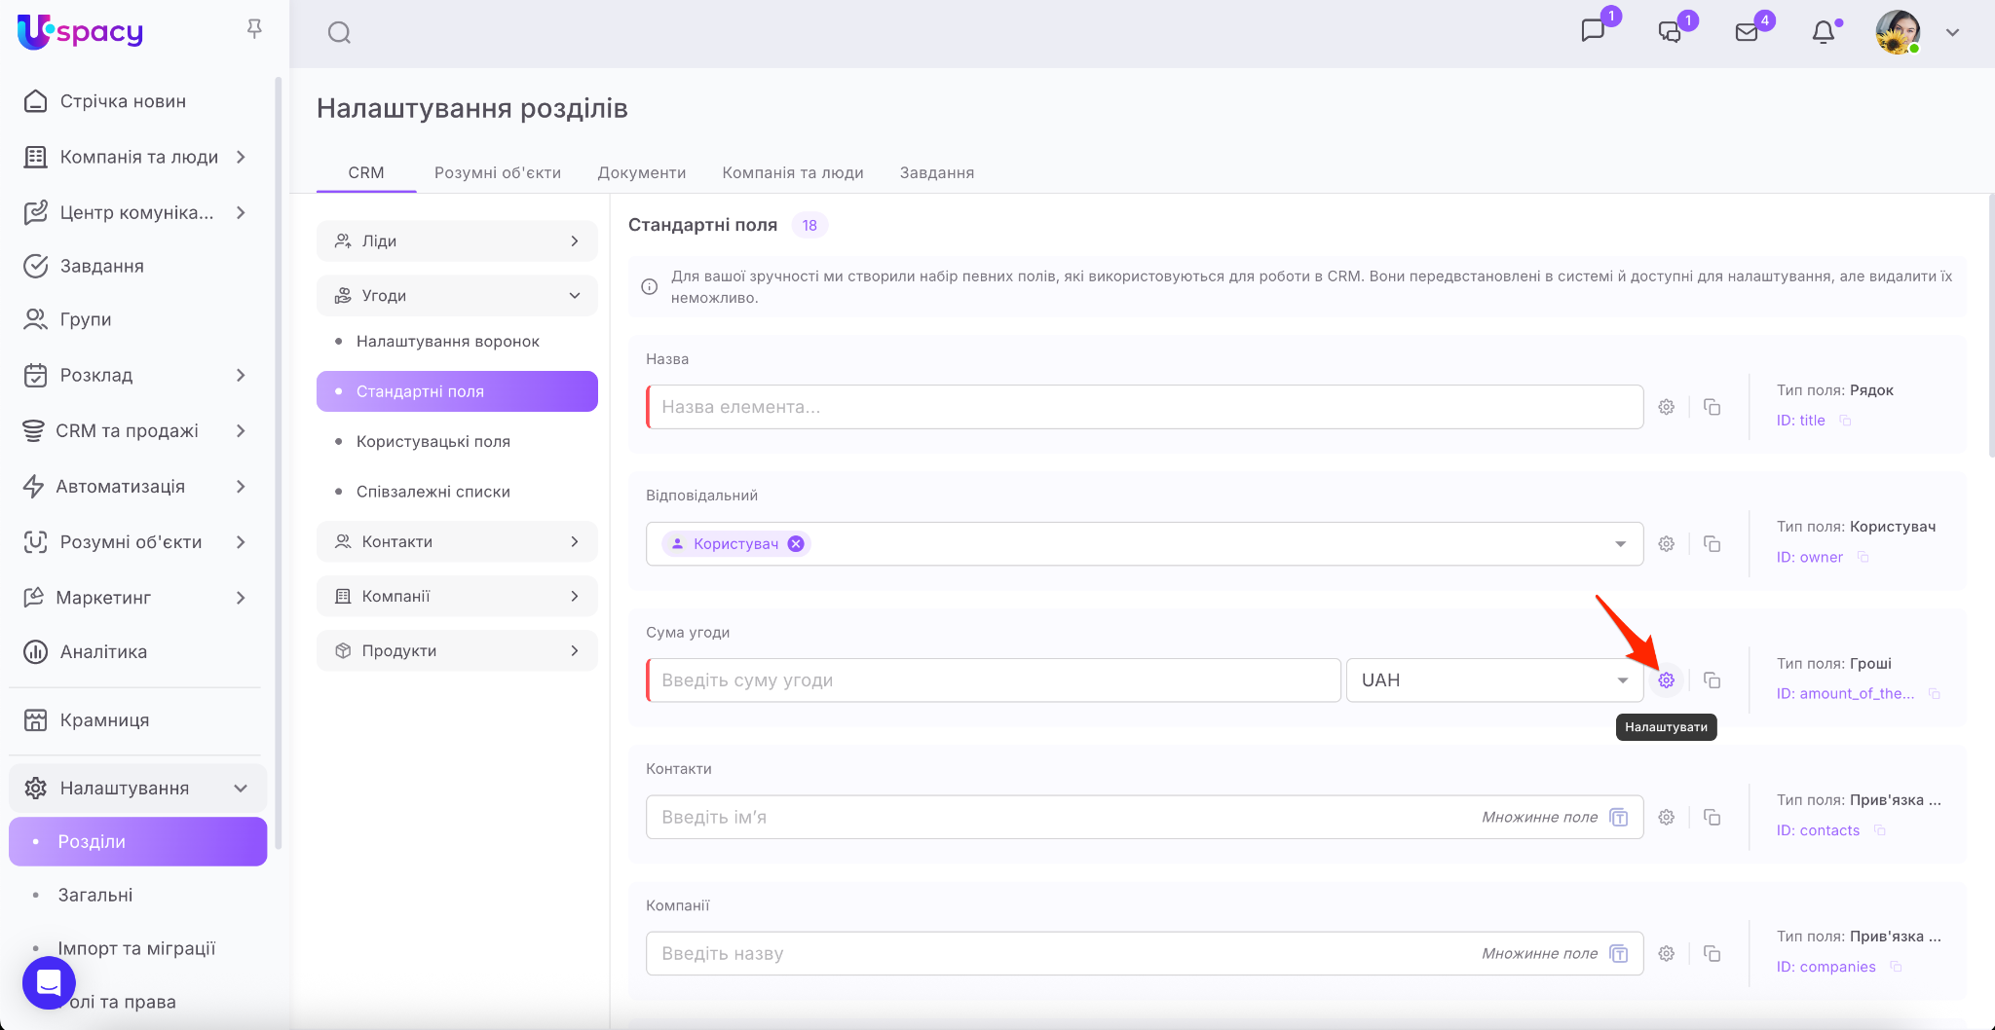This screenshot has width=1995, height=1030.
Task: Toggle the Множинне поле icon for Компанії
Action: click(1619, 954)
